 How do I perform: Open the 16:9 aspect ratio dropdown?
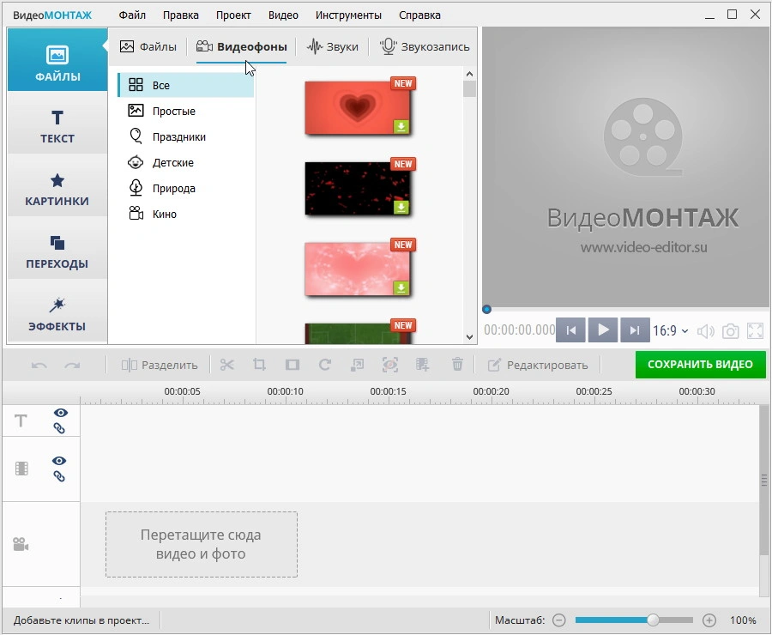pos(670,330)
